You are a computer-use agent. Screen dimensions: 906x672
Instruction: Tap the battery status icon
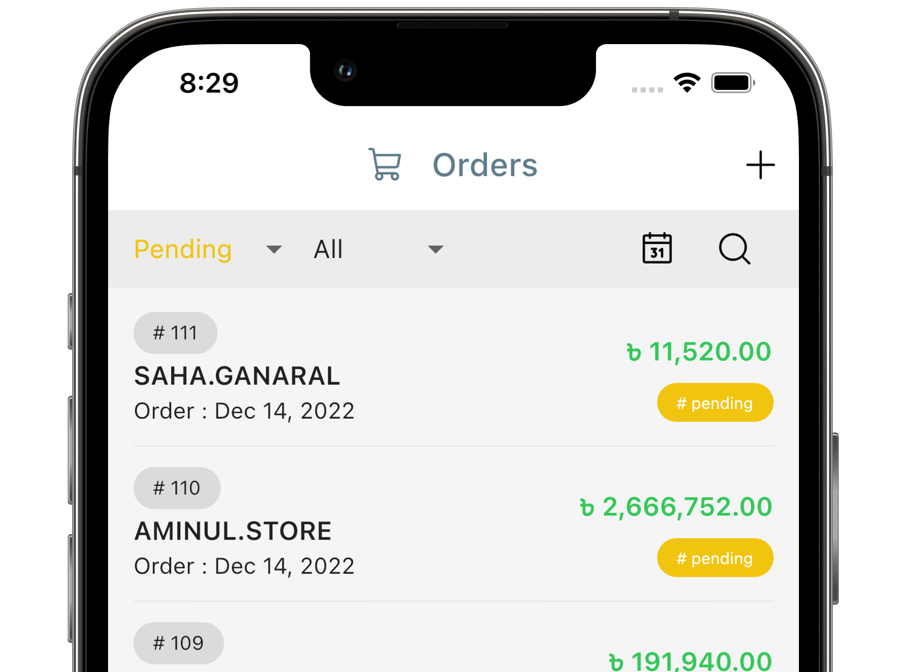click(732, 83)
